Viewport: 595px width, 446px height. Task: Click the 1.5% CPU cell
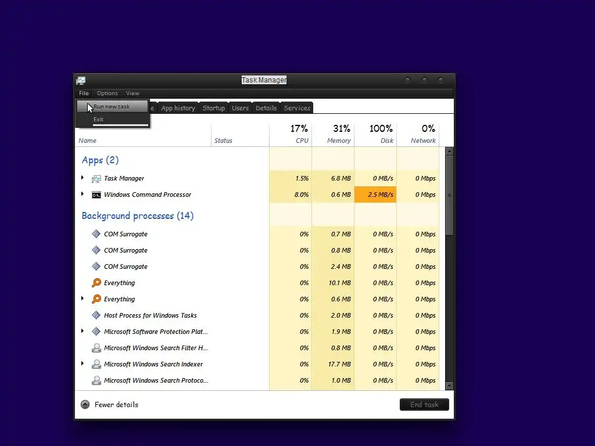click(291, 178)
